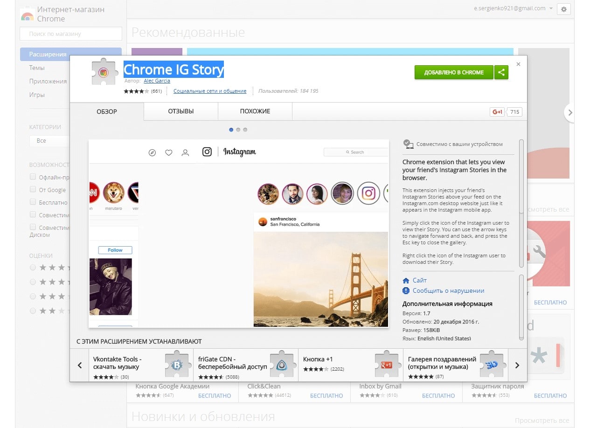Viewport: 597px width, 428px height.
Task: Click the heart icon in screenshot
Action: click(x=169, y=152)
